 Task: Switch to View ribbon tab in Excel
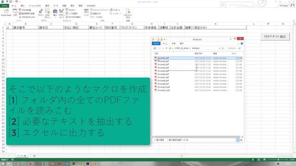click(73, 6)
